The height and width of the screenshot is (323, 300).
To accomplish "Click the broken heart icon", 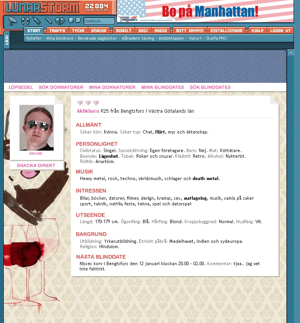I will click(x=60, y=20).
